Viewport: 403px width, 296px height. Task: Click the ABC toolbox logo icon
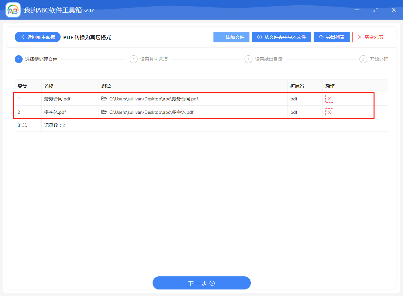[x=12, y=10]
